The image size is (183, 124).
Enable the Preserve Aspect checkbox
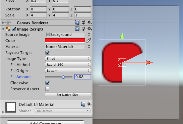point(47,89)
